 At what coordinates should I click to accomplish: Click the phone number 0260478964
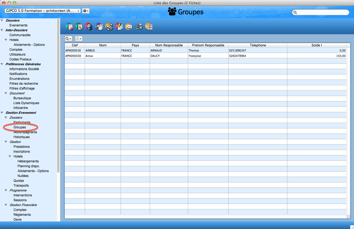pyautogui.click(x=238, y=56)
